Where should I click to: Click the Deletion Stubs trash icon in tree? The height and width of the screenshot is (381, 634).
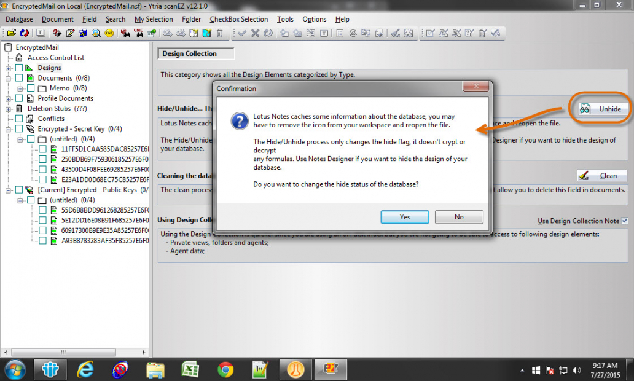click(19, 108)
